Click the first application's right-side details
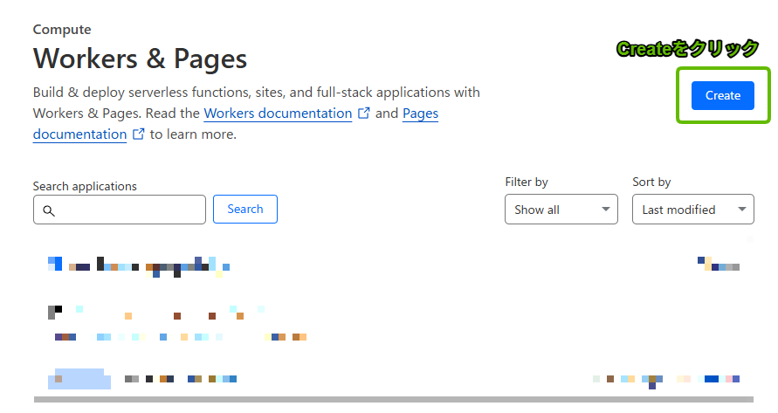 [719, 265]
